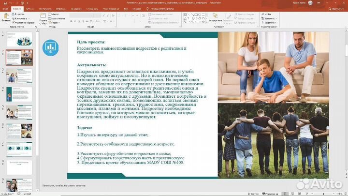Select slide 7 thumbnail with the three circles
The width and height of the screenshot is (348, 196).
(19, 149)
